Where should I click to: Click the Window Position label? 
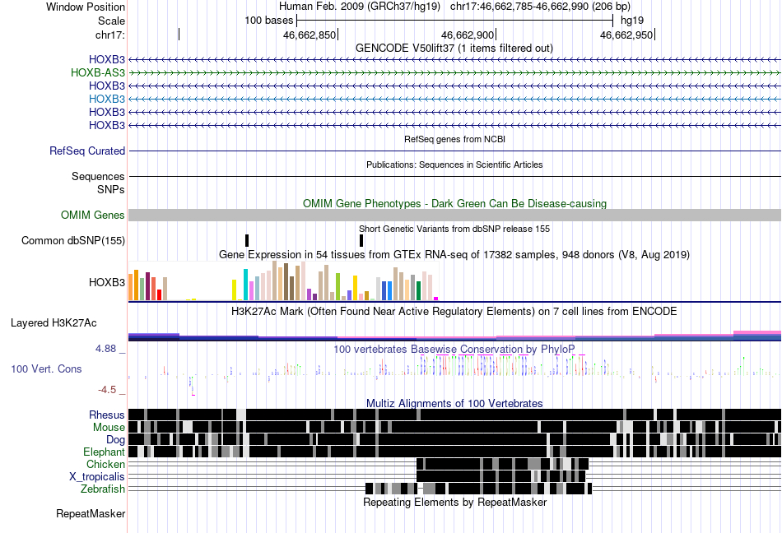86,7
